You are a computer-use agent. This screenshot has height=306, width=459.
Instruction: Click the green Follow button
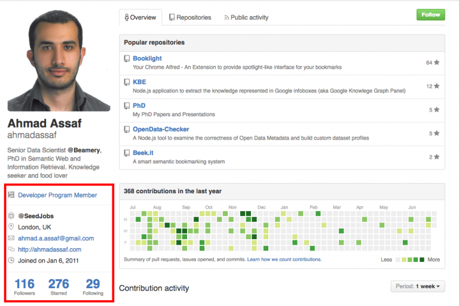430,14
